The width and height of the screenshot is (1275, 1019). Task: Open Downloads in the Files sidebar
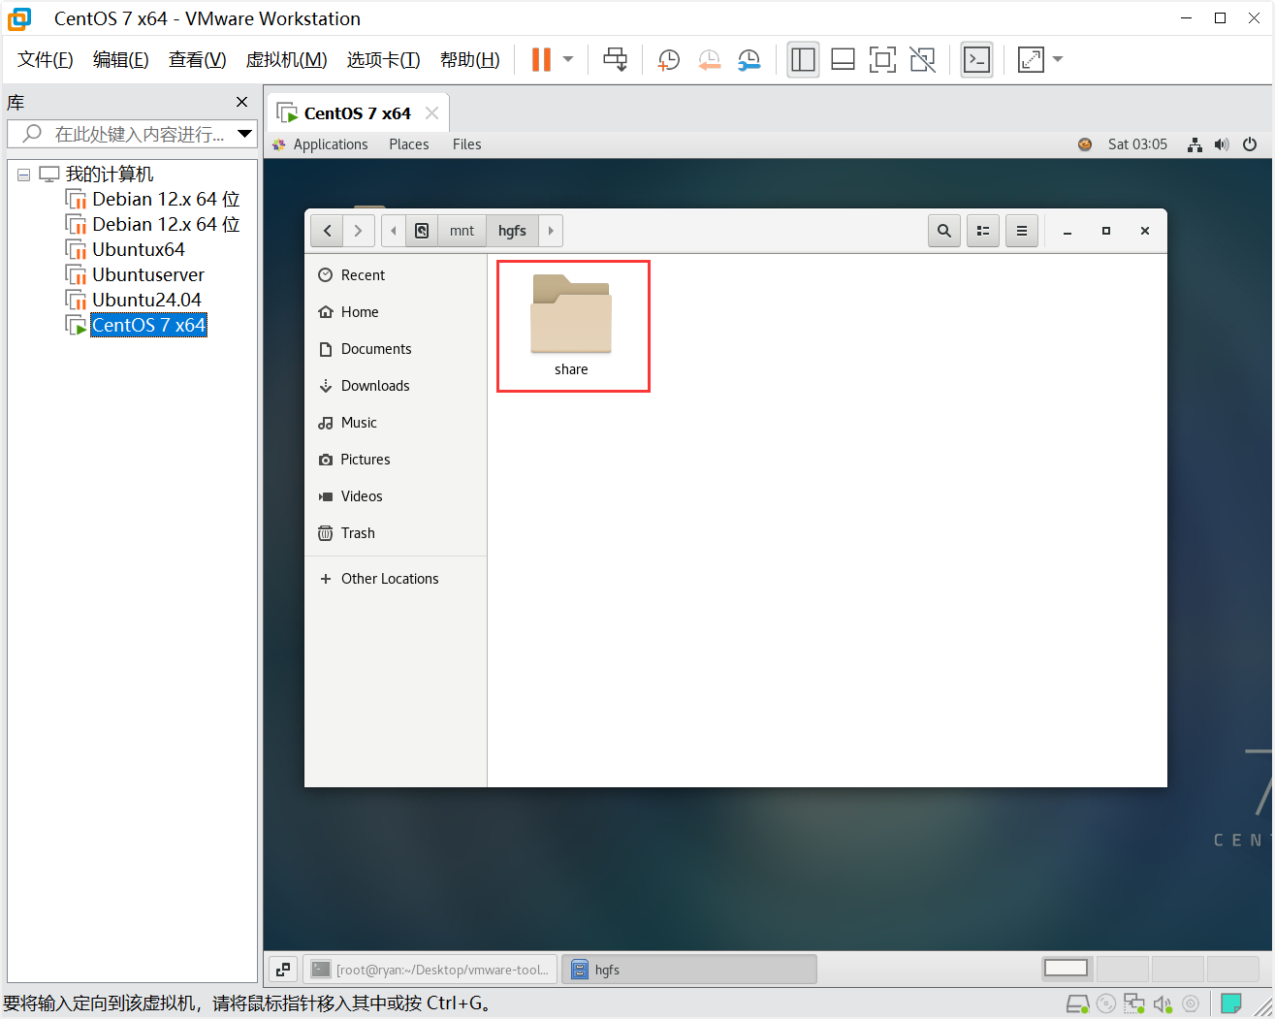pyautogui.click(x=396, y=386)
